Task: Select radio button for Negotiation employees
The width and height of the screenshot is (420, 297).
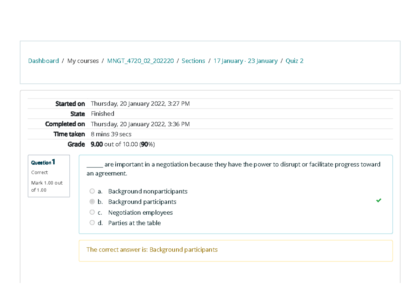Action: [x=92, y=212]
